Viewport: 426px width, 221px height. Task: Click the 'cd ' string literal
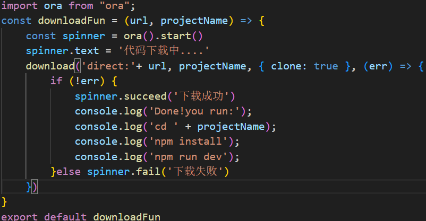[164, 127]
